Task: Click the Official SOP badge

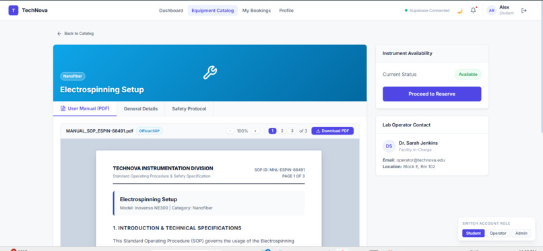Action: pyautogui.click(x=149, y=131)
